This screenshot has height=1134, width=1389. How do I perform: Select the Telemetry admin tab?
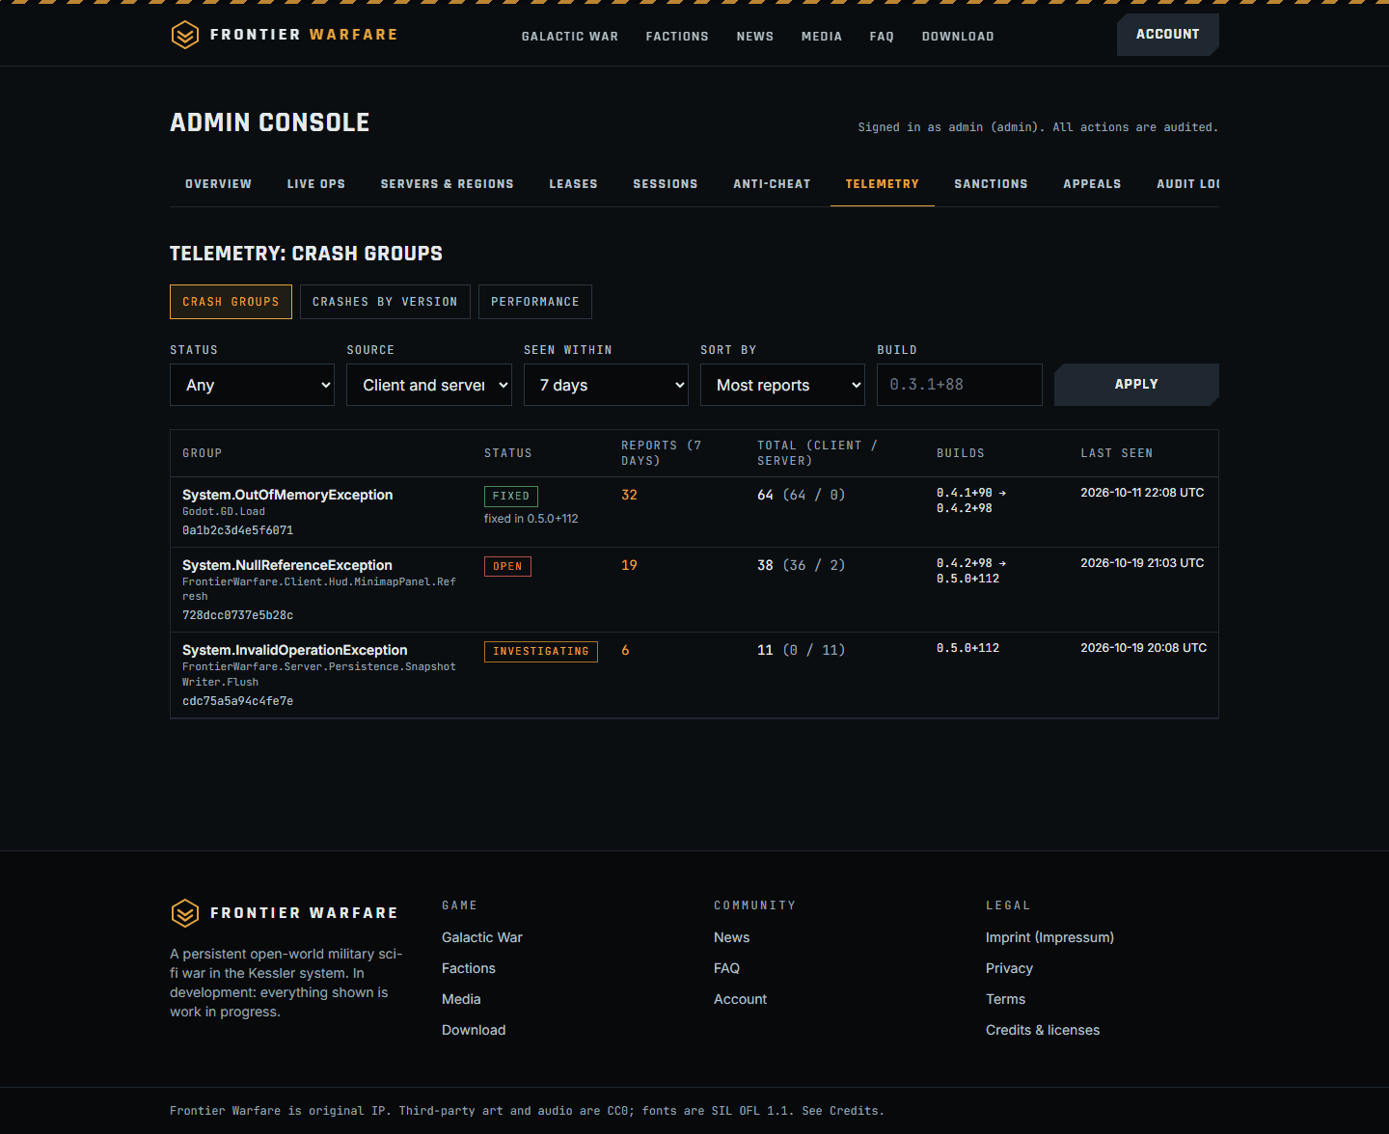pyautogui.click(x=883, y=184)
